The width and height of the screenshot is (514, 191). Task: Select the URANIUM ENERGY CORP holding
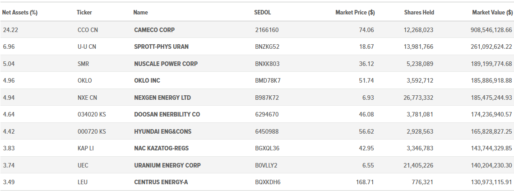167,165
